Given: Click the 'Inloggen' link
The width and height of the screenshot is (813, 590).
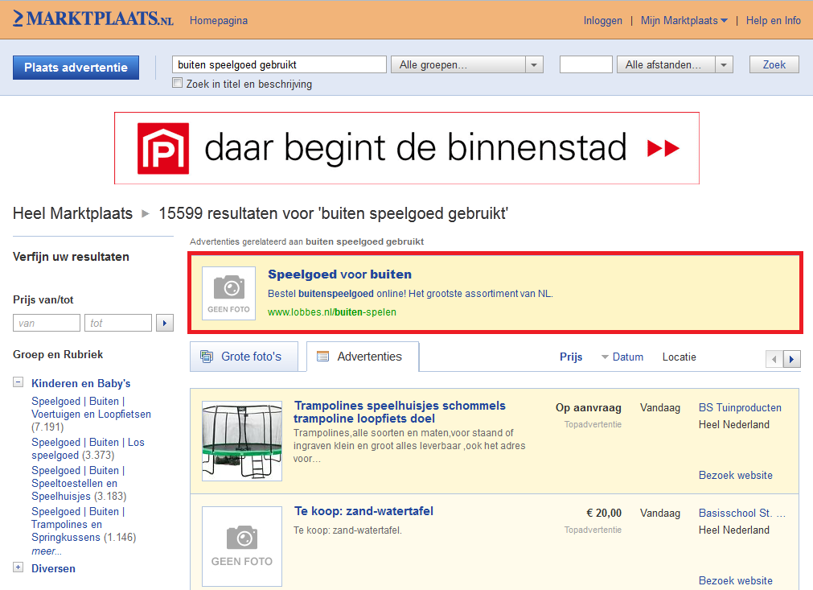Looking at the screenshot, I should (602, 21).
